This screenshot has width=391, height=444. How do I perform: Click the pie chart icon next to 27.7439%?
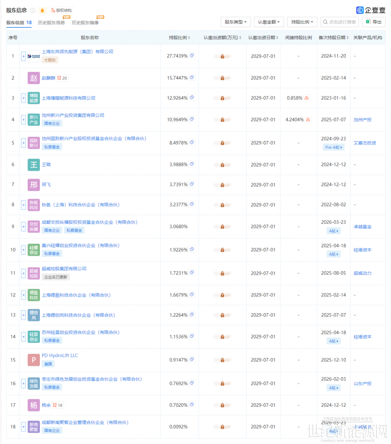tap(192, 56)
